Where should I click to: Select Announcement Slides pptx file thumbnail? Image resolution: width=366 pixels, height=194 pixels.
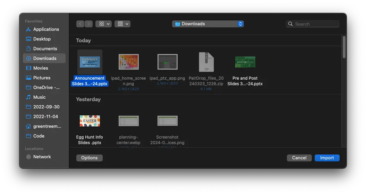90,62
